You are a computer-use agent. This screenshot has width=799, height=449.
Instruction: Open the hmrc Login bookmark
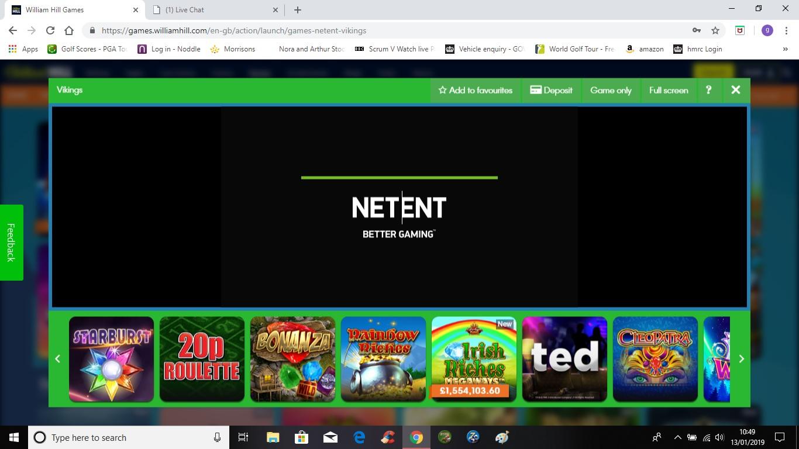(x=697, y=49)
